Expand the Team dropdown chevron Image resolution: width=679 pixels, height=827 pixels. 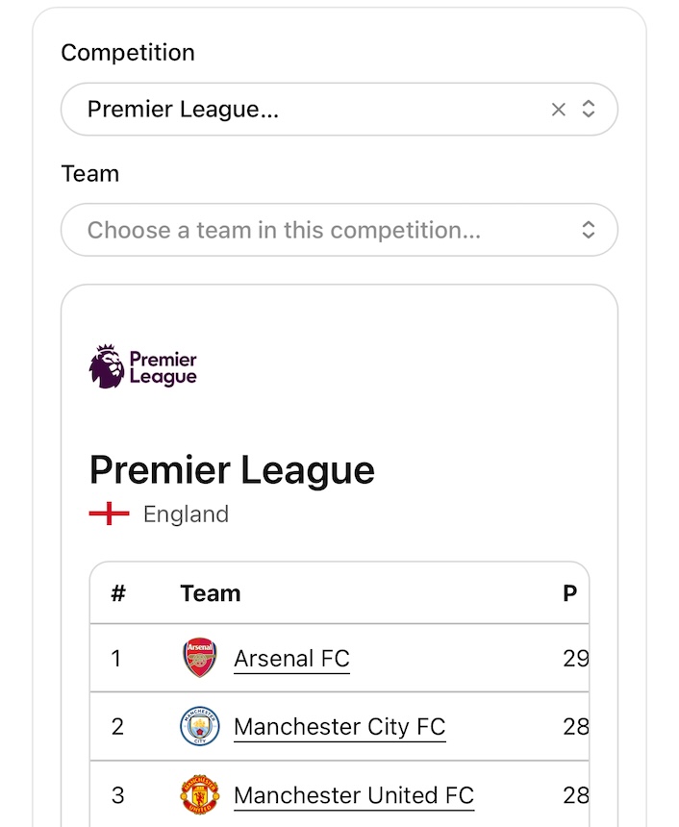click(x=589, y=230)
